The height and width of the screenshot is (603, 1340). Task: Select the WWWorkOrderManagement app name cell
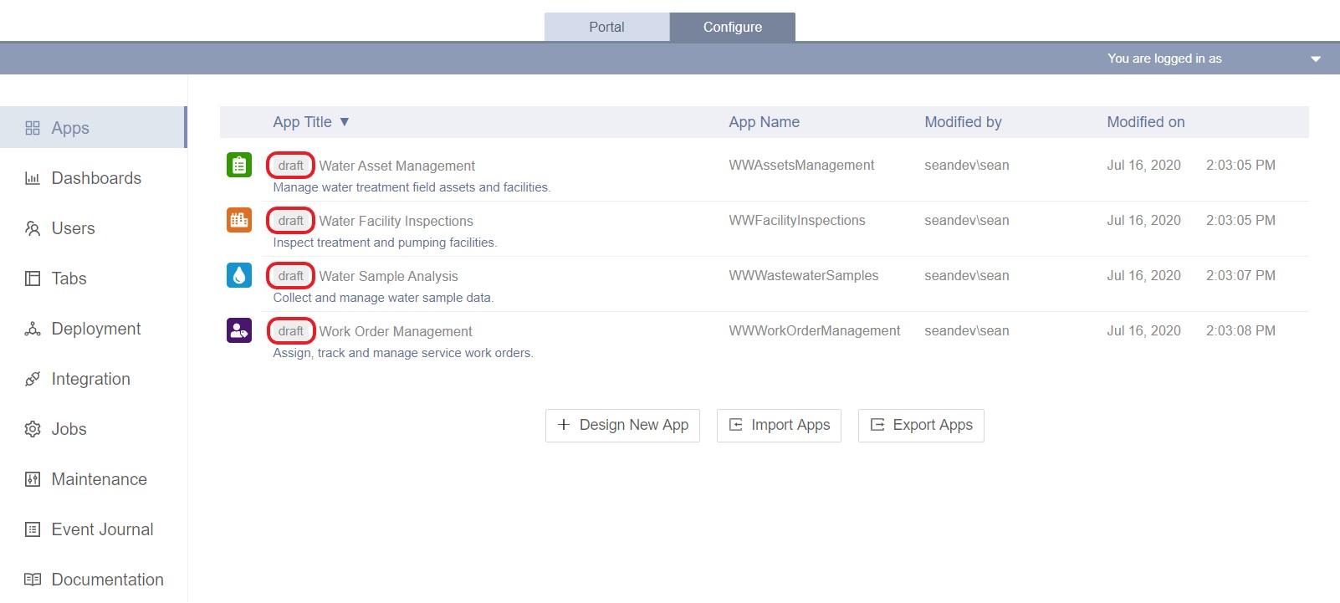point(815,330)
